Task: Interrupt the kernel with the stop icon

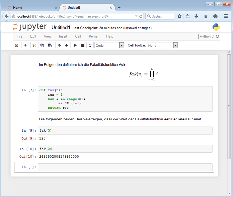Action: click(x=83, y=45)
